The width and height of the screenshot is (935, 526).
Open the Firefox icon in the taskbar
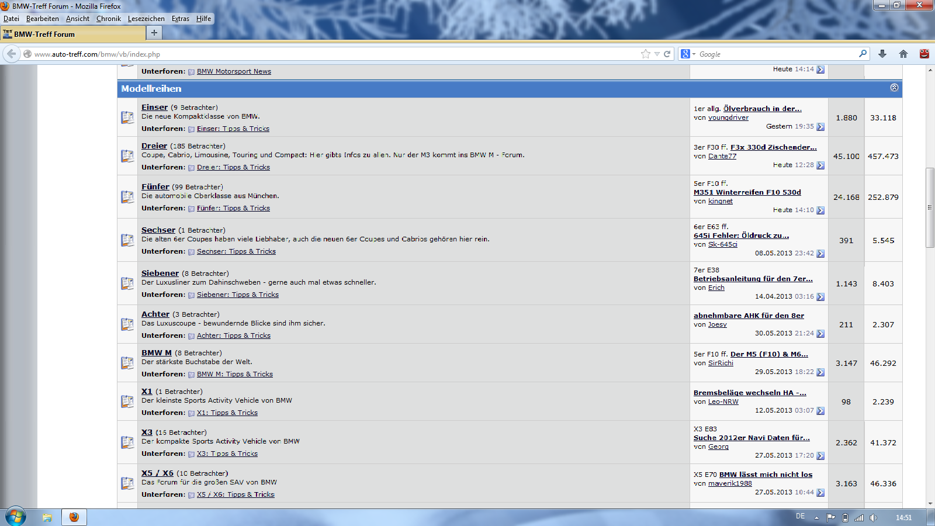pos(74,517)
